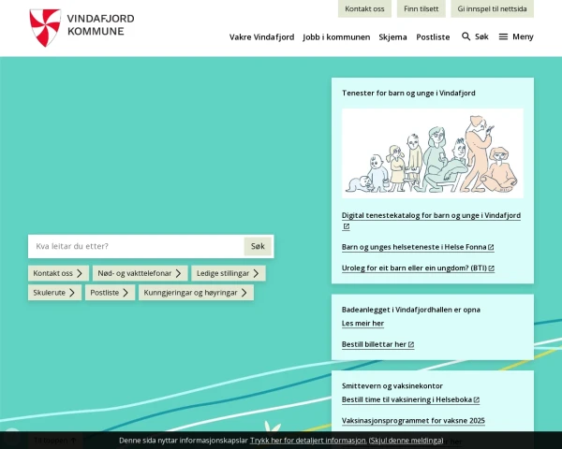Open the Søk item in the header

475,36
